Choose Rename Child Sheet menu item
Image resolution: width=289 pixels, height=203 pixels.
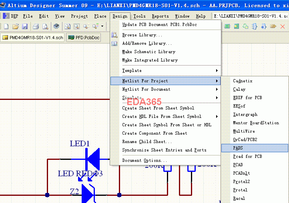pyautogui.click(x=165, y=142)
